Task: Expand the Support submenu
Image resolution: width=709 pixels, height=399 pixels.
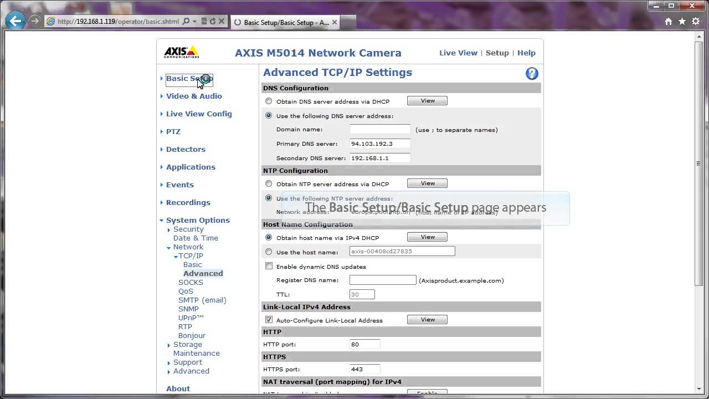Action: [188, 362]
